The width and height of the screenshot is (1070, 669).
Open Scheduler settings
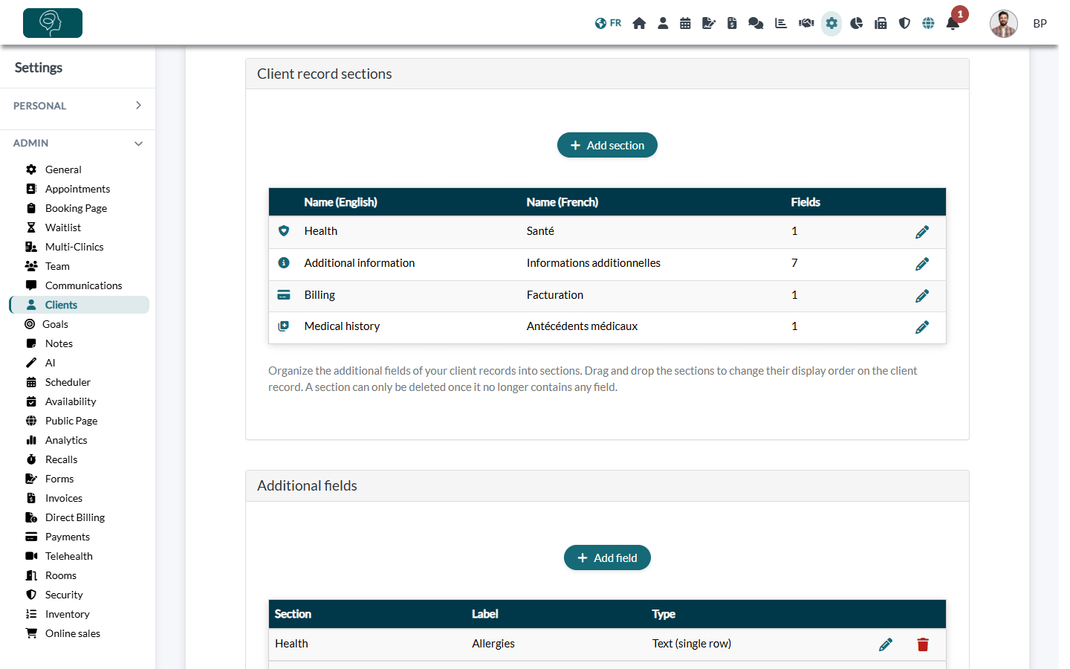(68, 382)
